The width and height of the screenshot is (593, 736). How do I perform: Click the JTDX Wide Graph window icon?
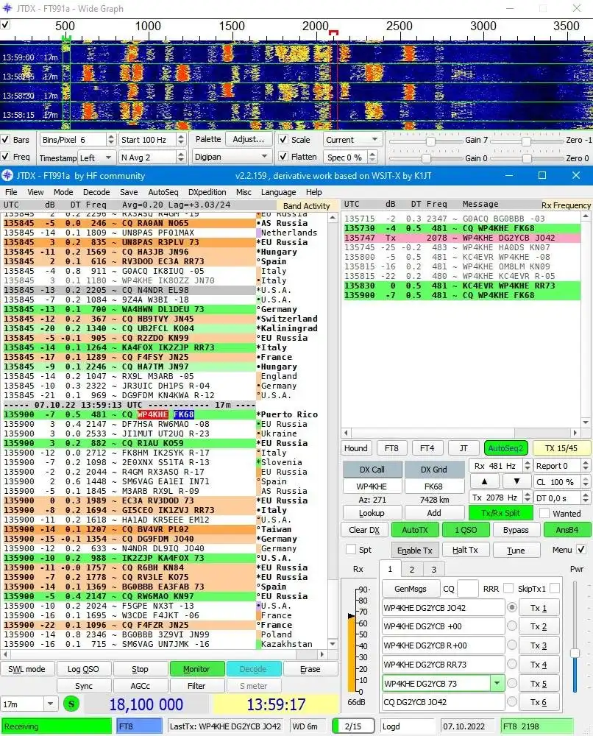tap(7, 8)
